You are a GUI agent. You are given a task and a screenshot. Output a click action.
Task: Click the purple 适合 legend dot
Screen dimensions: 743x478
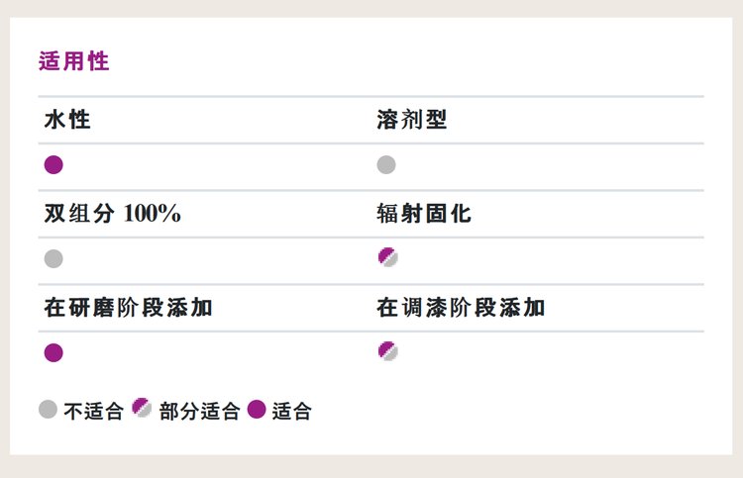[x=257, y=410]
